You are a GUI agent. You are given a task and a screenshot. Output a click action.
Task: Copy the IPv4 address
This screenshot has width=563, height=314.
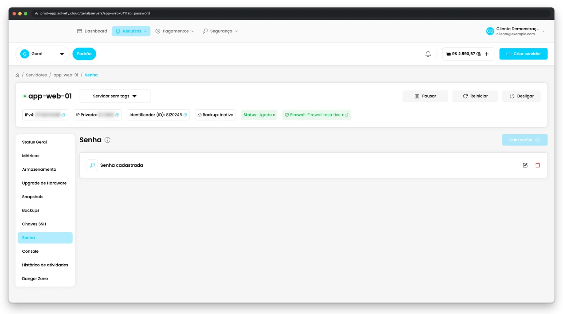click(64, 115)
